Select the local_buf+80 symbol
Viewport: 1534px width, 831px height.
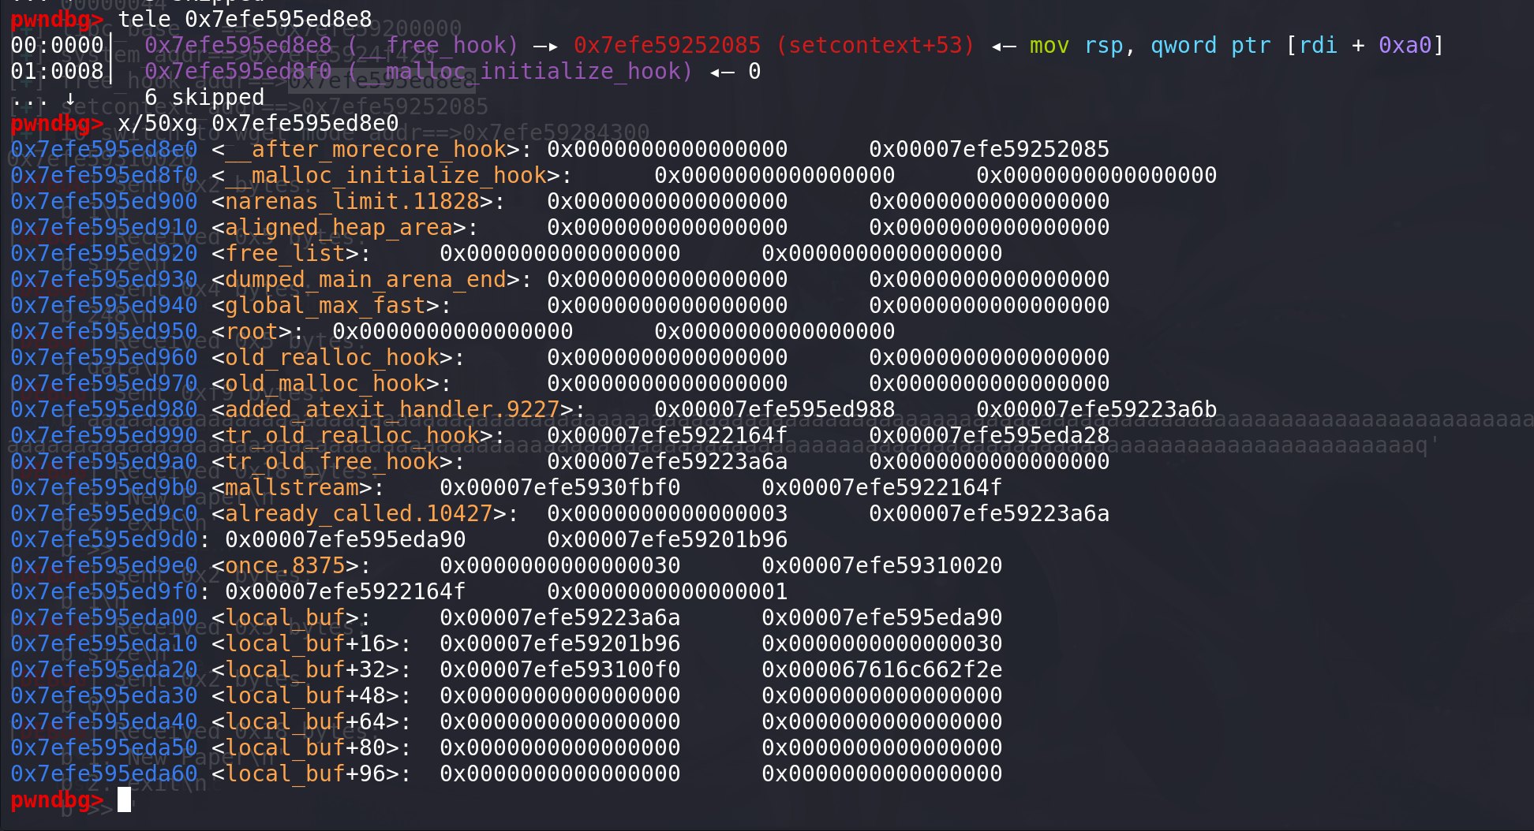(305, 747)
